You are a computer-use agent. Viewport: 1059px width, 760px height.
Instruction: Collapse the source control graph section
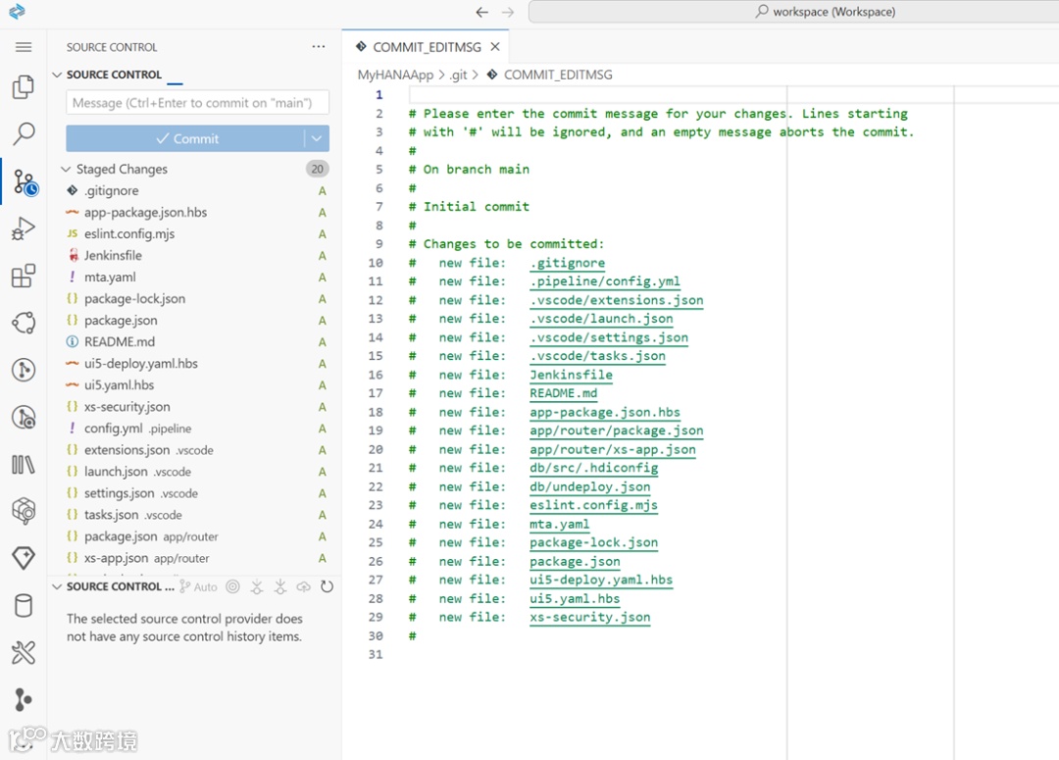[58, 586]
